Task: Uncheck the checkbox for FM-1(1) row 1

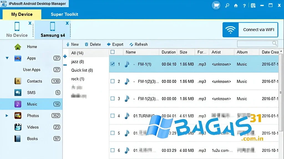Action: (x=113, y=64)
